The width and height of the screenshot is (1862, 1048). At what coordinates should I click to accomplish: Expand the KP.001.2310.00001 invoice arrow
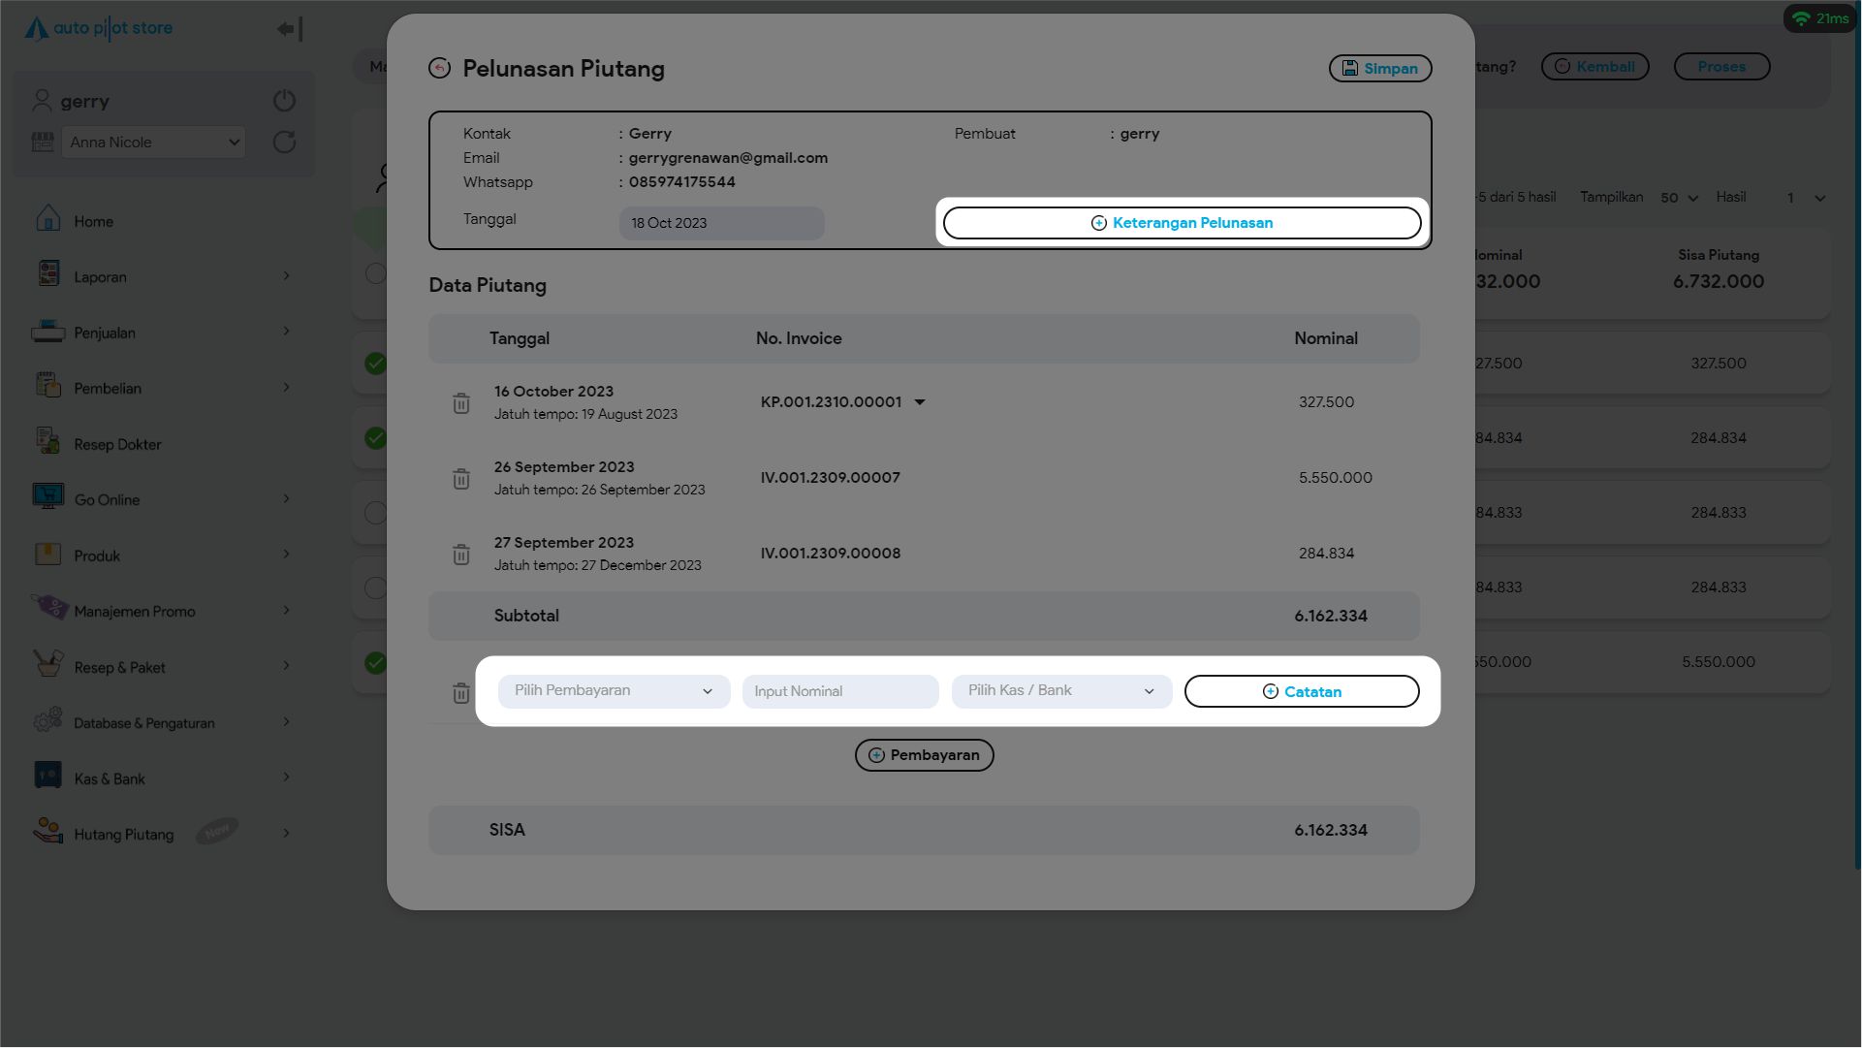click(x=920, y=402)
